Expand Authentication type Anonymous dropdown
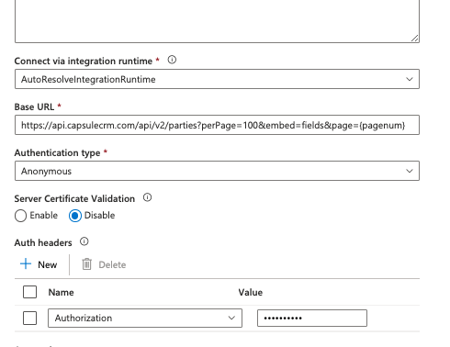 [217, 171]
